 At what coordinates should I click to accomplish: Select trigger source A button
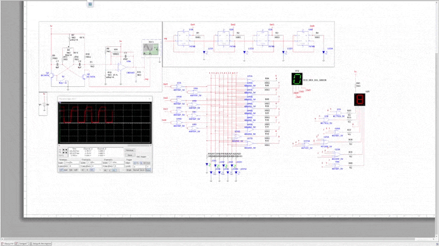(141, 162)
